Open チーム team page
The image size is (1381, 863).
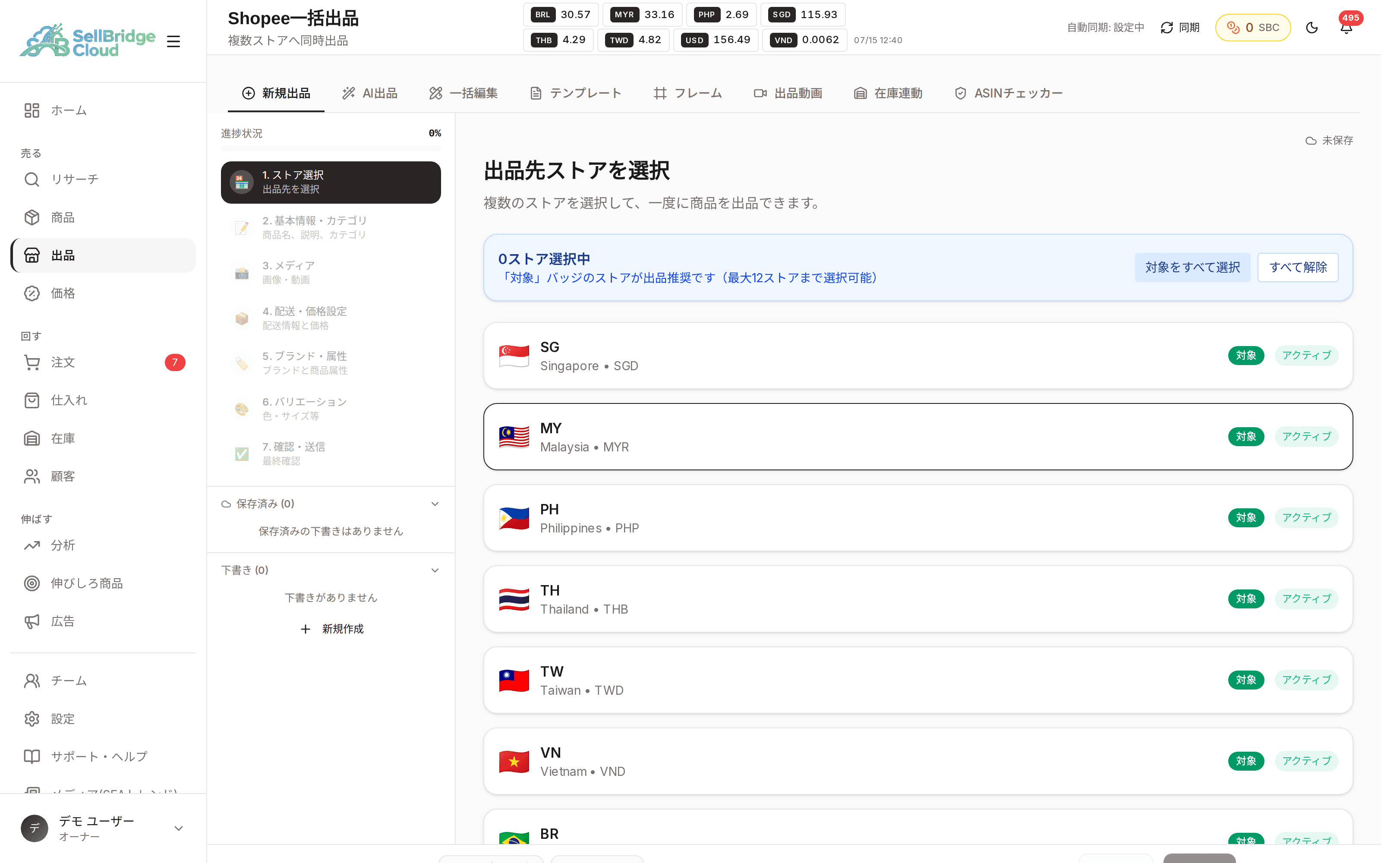[x=103, y=681]
